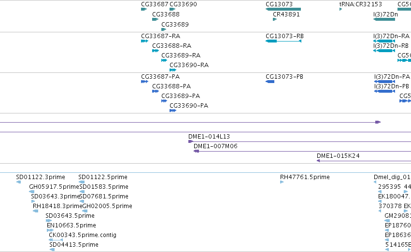411x252 pixels.
Task: Click protein CG33690-PA label
Action: pos(189,106)
